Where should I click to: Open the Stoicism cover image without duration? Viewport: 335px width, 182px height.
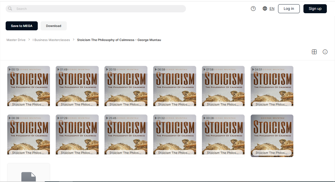[x=272, y=136]
